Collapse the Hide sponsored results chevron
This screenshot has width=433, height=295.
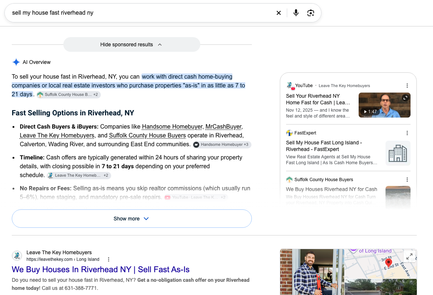pos(160,44)
